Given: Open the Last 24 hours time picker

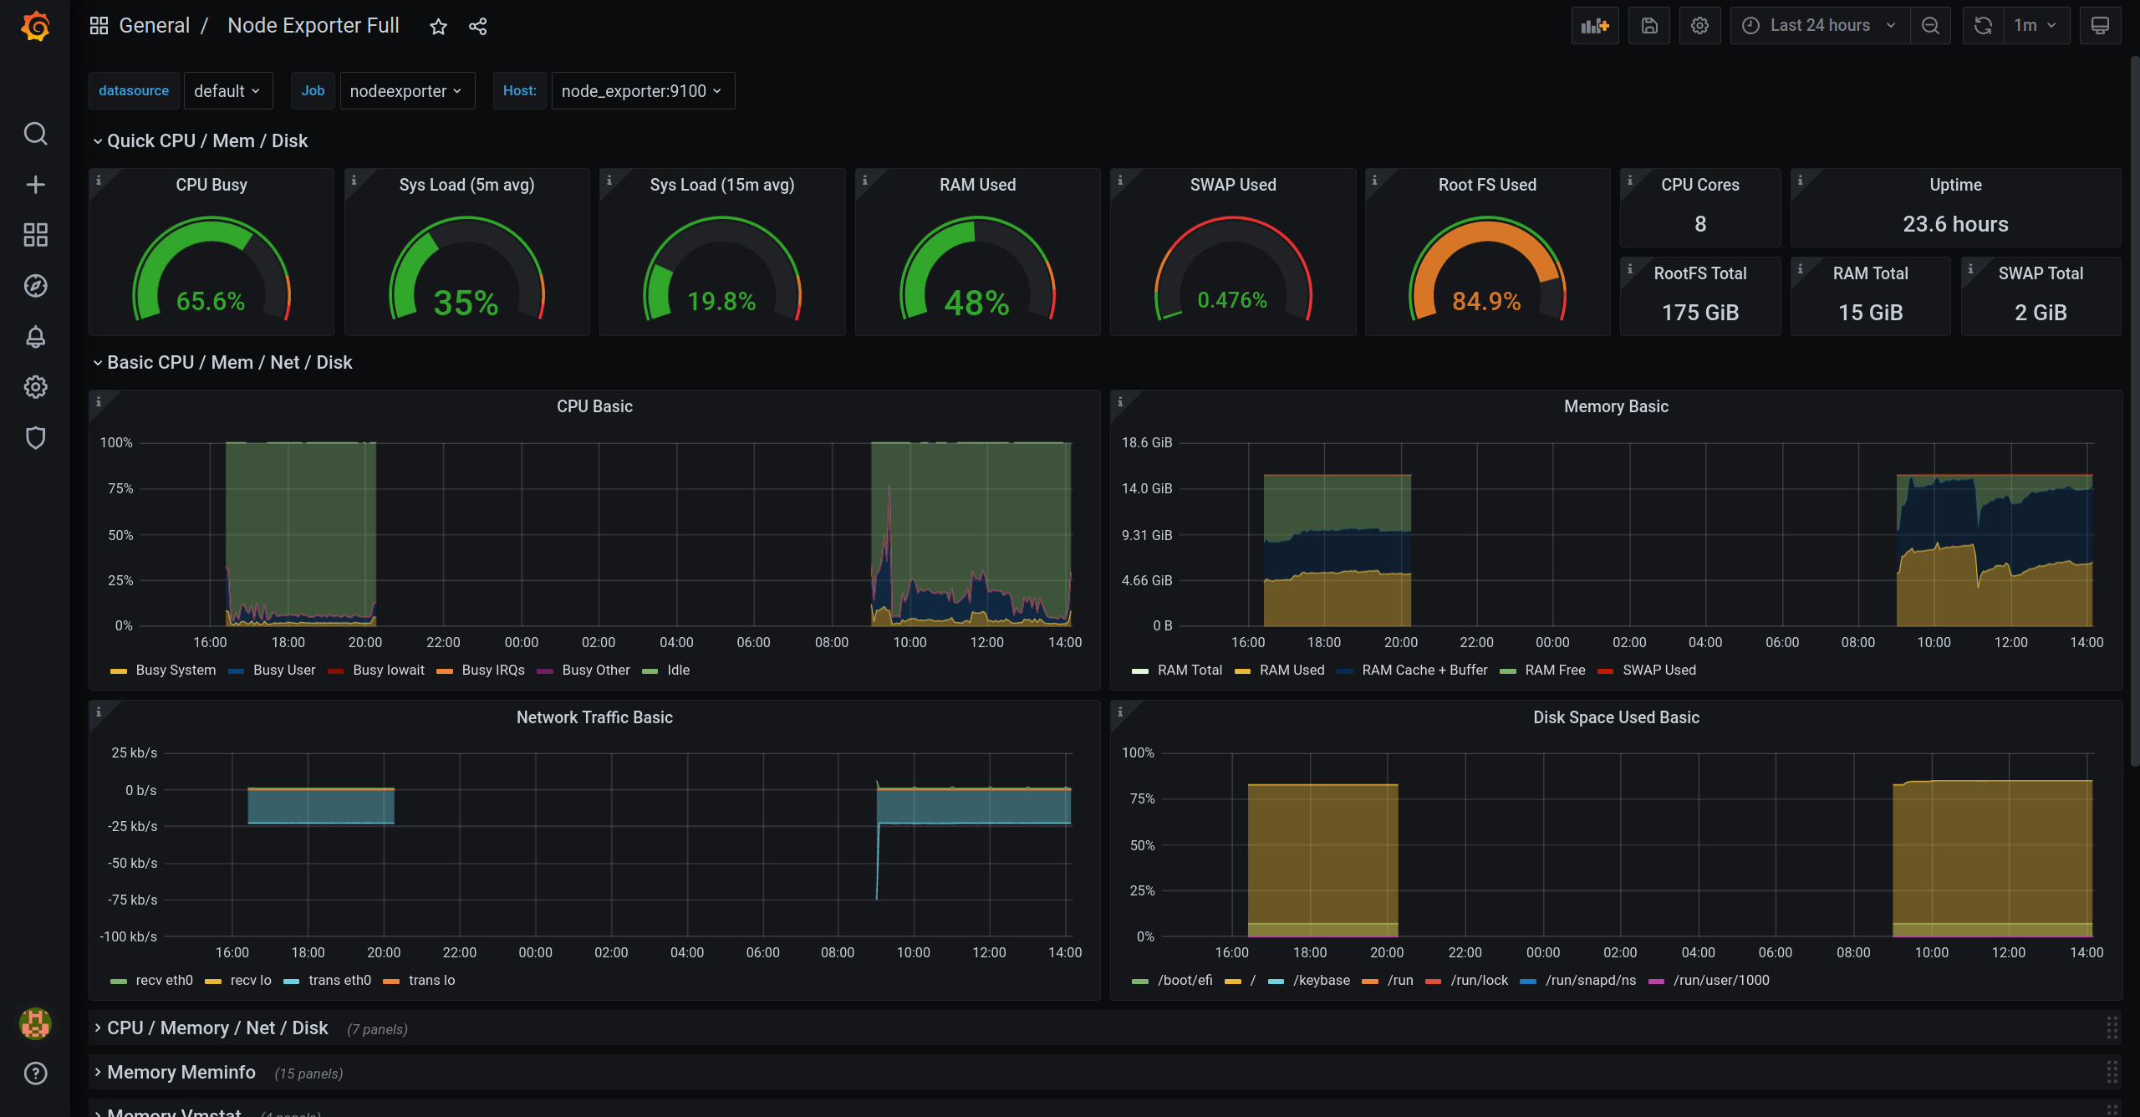Looking at the screenshot, I should pyautogui.click(x=1820, y=26).
